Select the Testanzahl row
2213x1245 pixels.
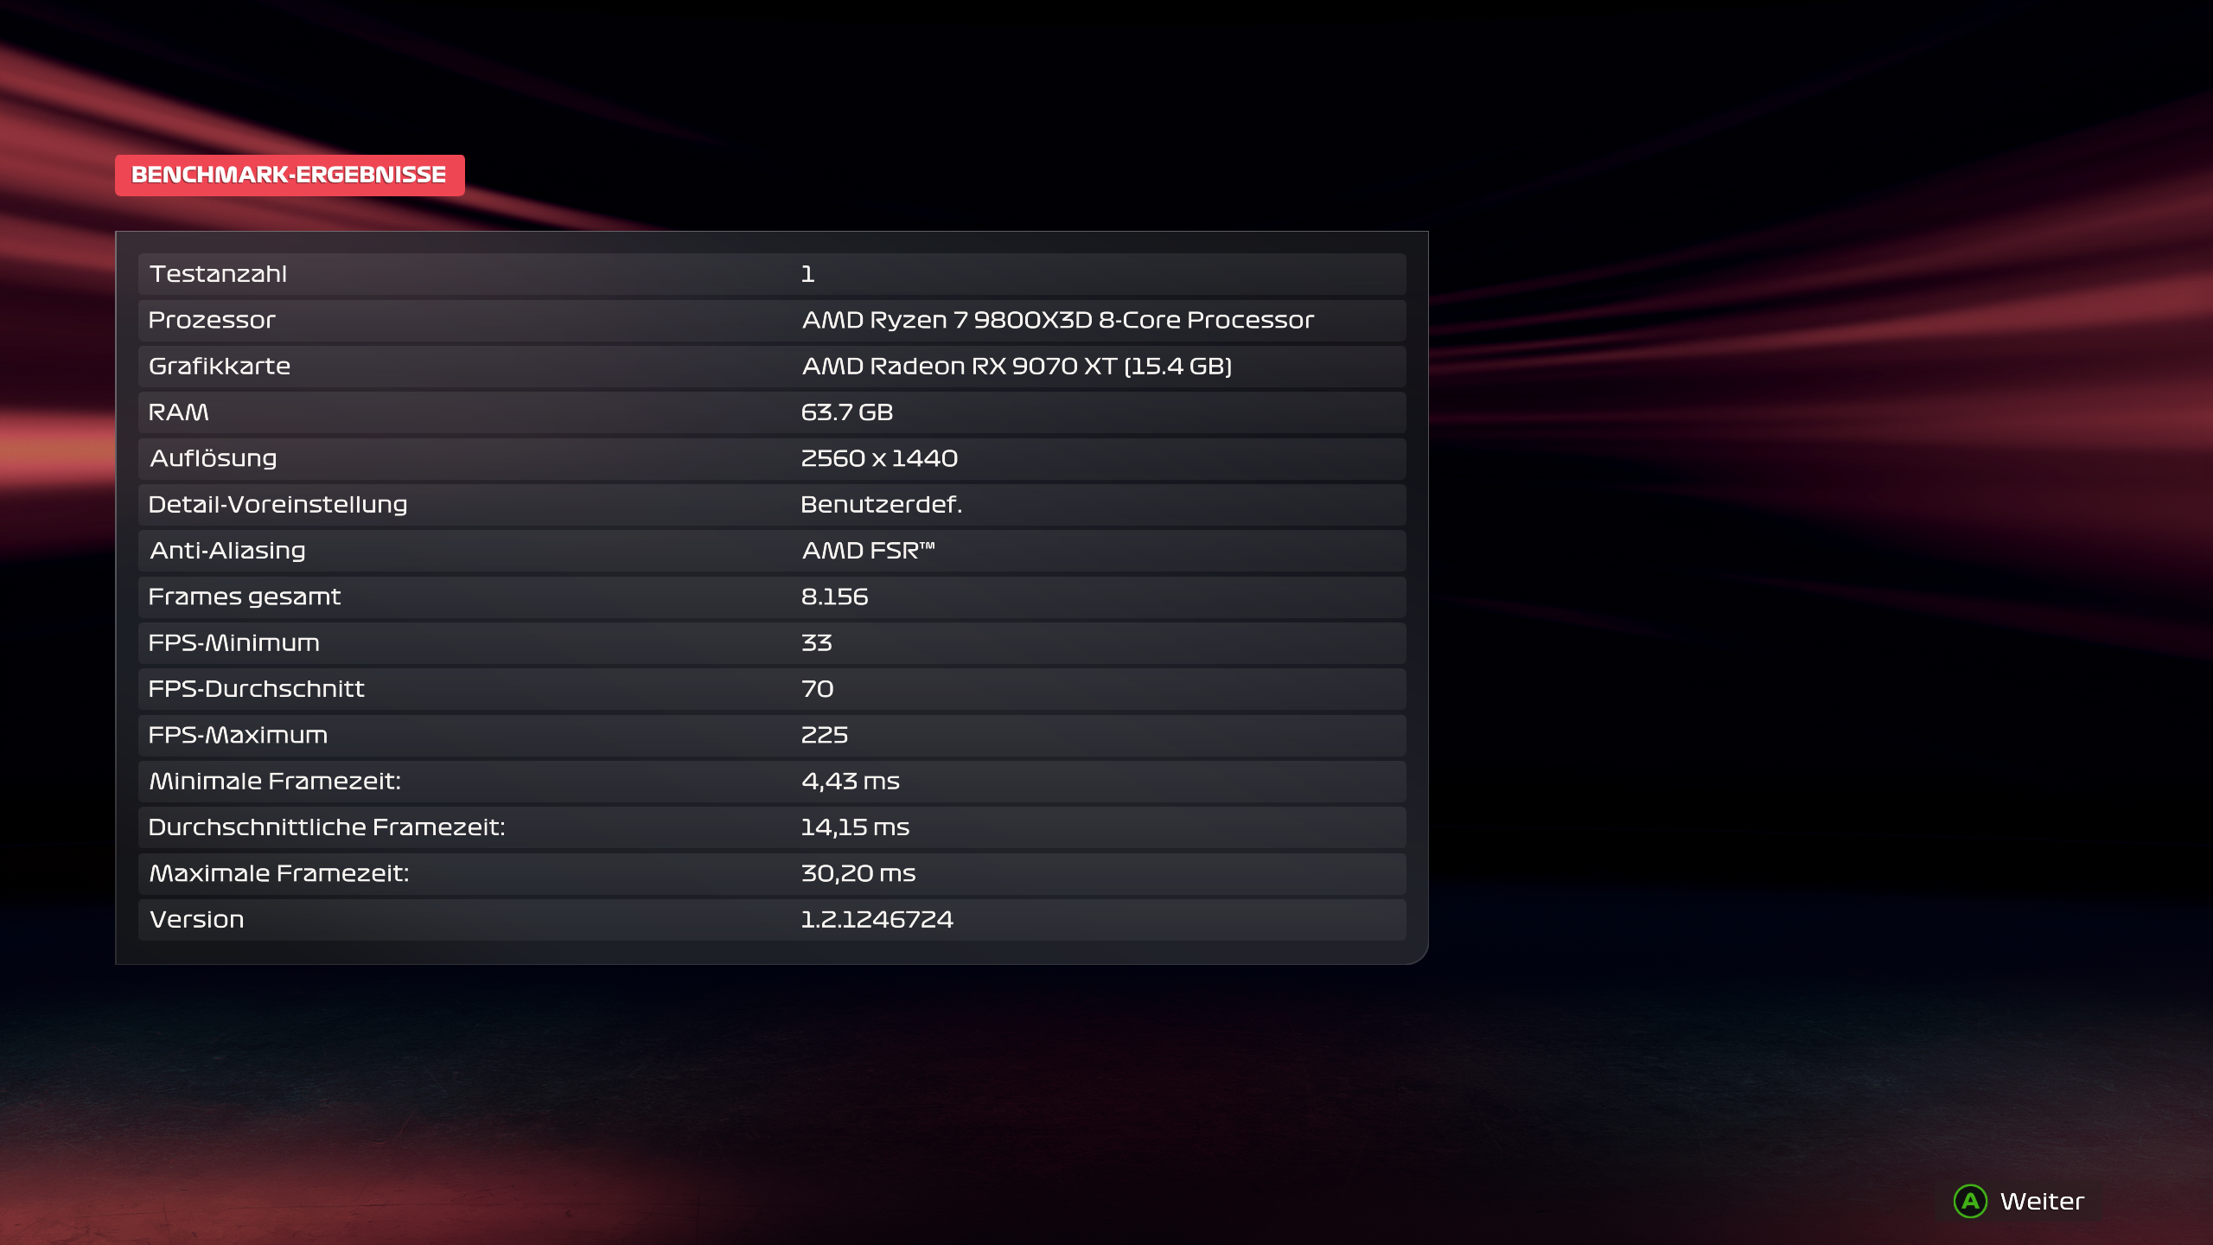[771, 274]
